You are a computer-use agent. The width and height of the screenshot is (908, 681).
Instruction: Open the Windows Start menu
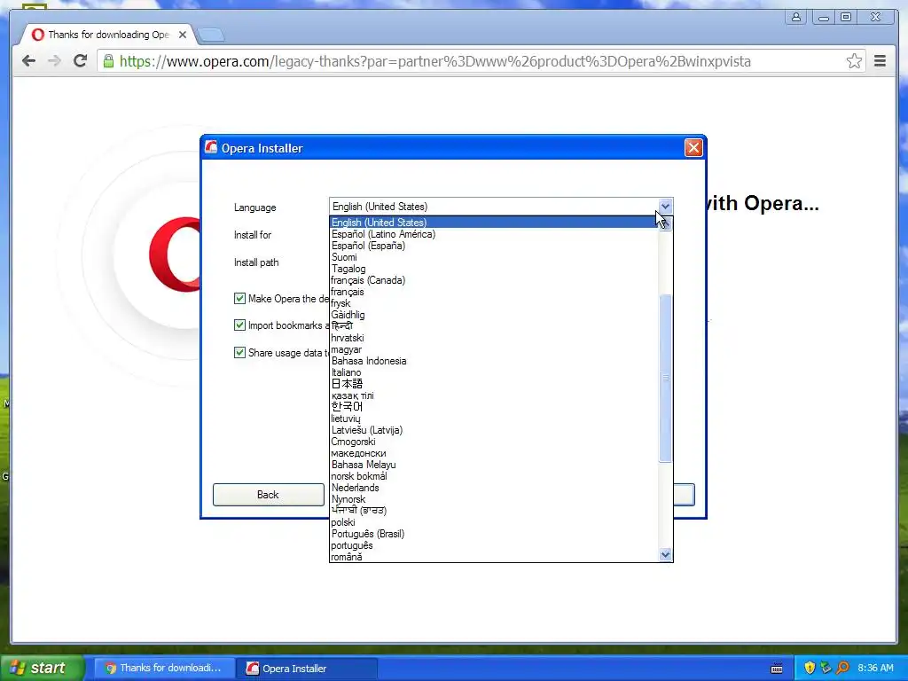pos(42,668)
